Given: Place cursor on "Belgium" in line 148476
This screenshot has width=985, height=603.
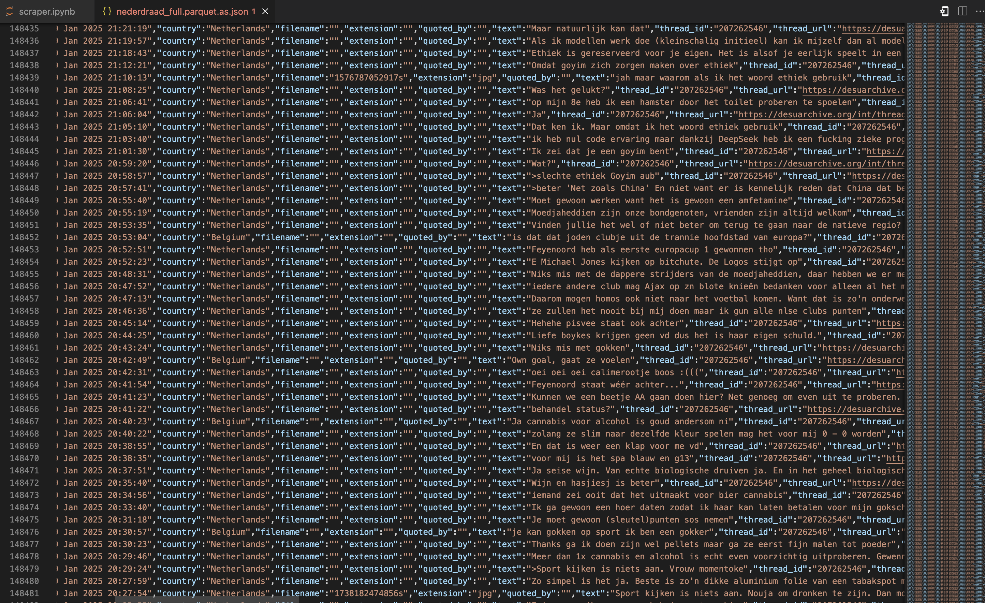Looking at the screenshot, I should (228, 532).
